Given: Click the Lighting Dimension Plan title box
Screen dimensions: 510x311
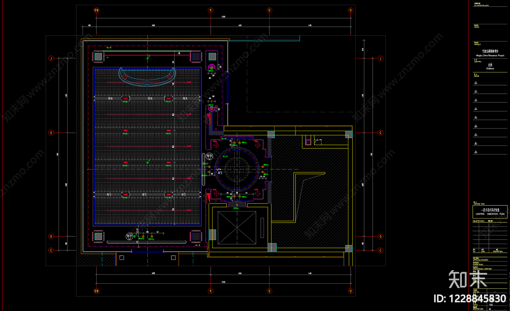Looking at the screenshot, I should (490, 212).
